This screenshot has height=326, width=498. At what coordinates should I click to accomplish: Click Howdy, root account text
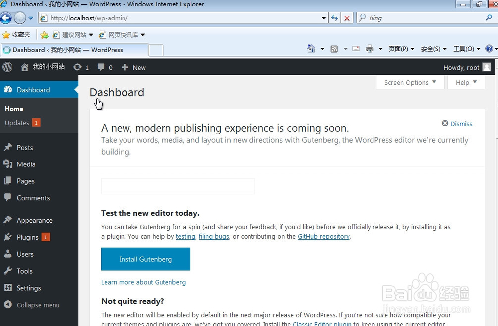461,67
